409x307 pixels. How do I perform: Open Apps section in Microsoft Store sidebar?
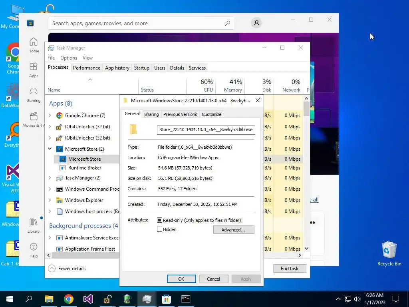tap(34, 70)
